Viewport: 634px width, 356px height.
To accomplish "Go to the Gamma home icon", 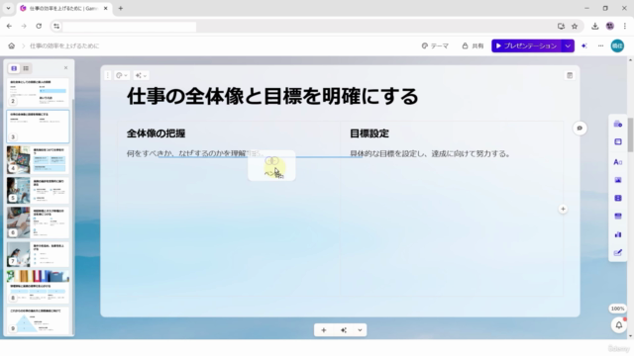I will point(11,46).
